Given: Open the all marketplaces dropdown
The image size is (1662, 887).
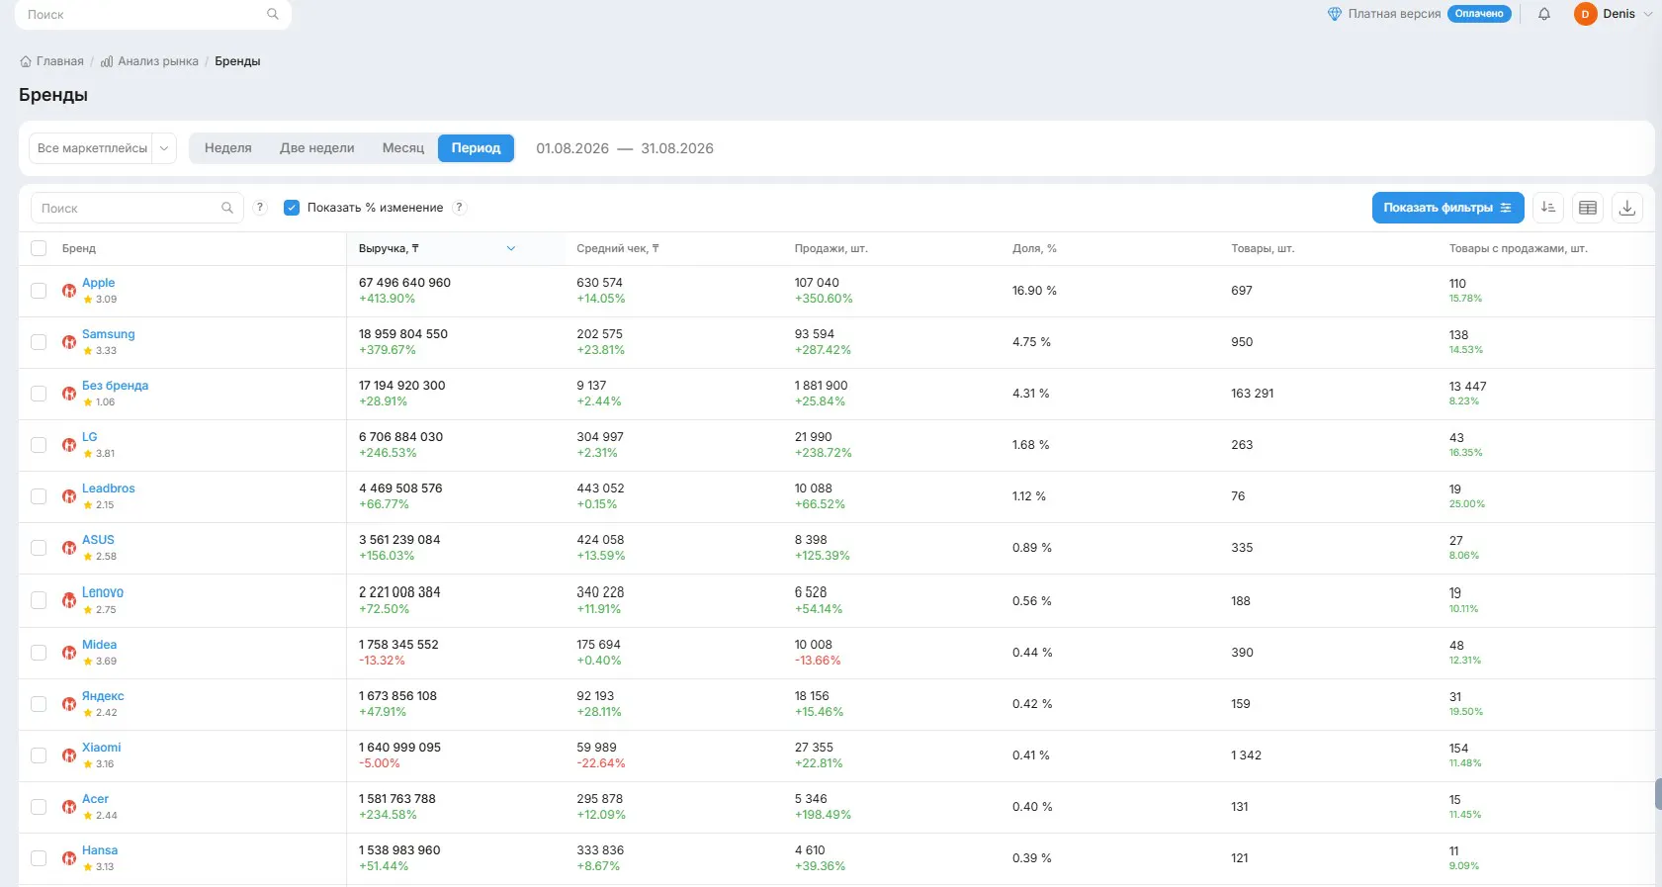Looking at the screenshot, I should coord(103,148).
